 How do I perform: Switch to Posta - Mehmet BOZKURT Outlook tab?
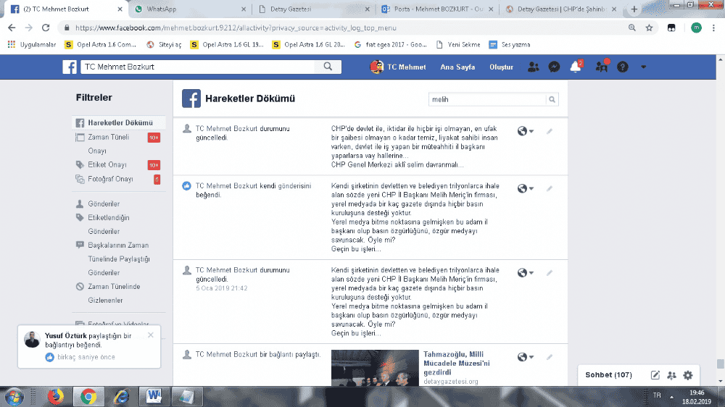tap(436, 9)
